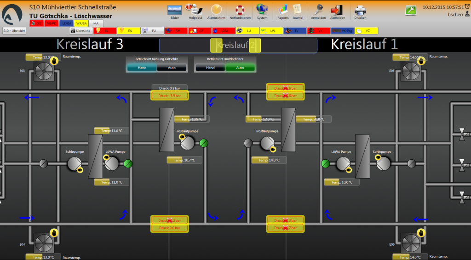The width and height of the screenshot is (471, 260).
Task: Click the Temp: 10.7 °C value
Action: [184, 160]
